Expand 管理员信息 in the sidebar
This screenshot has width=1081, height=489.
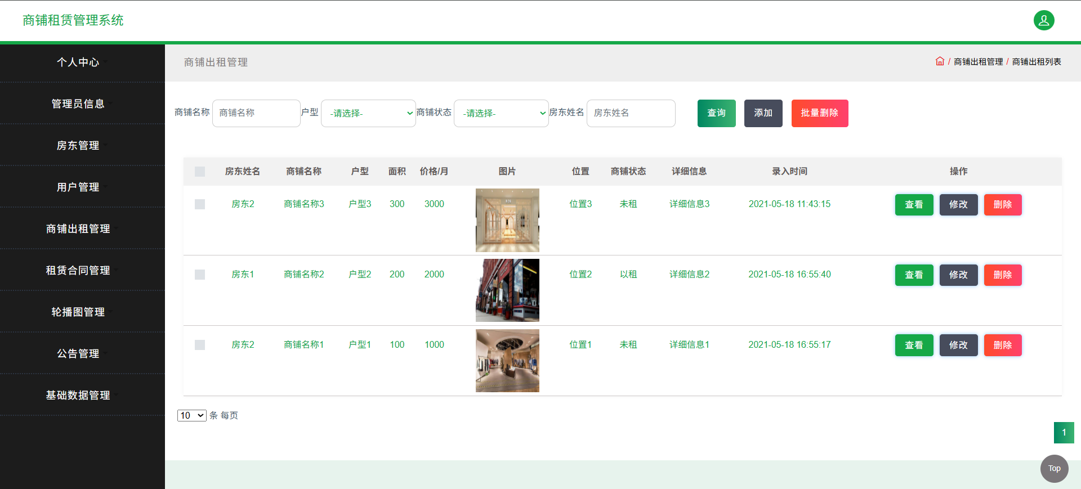click(78, 104)
